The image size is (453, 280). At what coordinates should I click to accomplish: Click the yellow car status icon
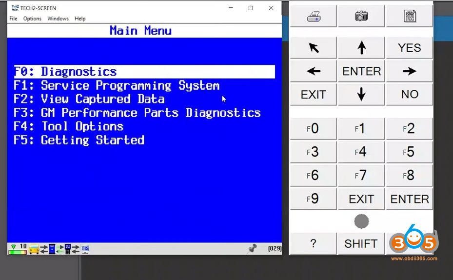(34, 249)
